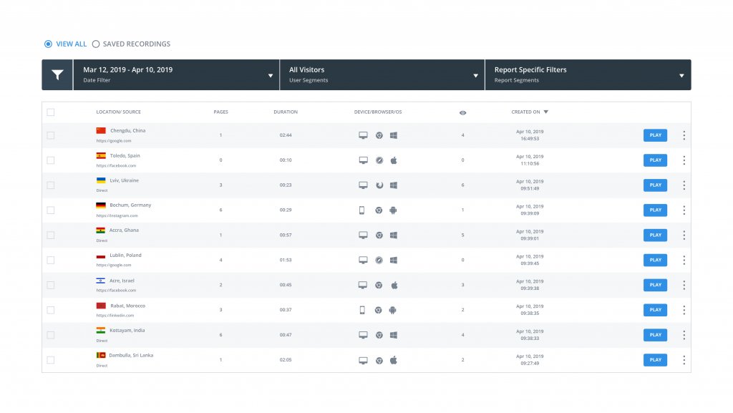Play the Kottayam, India recording
Screen dimensions: 733x413
(x=656, y=335)
